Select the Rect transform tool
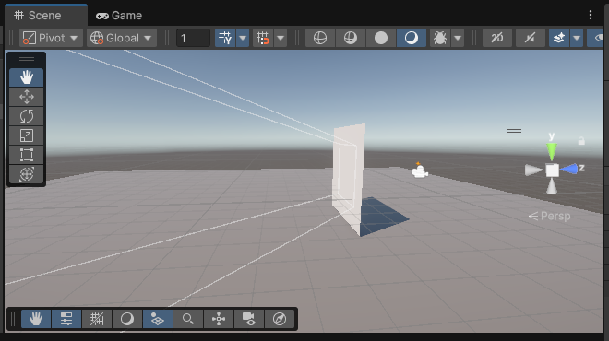 [x=27, y=155]
